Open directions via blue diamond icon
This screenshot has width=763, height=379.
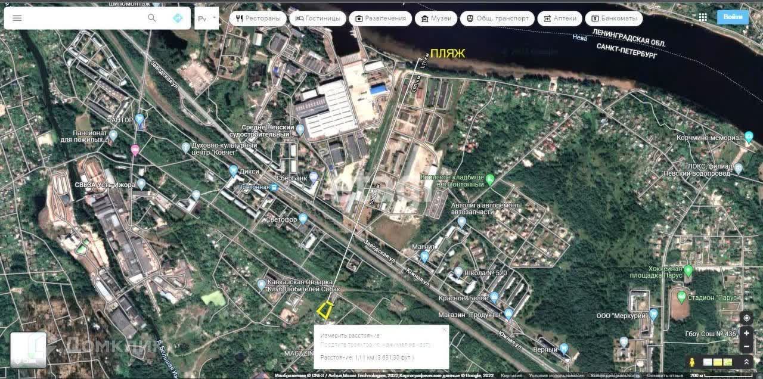(x=178, y=18)
